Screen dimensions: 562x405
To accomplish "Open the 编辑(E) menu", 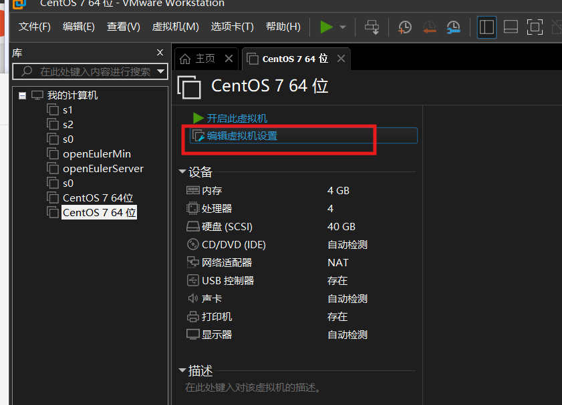I will point(78,27).
